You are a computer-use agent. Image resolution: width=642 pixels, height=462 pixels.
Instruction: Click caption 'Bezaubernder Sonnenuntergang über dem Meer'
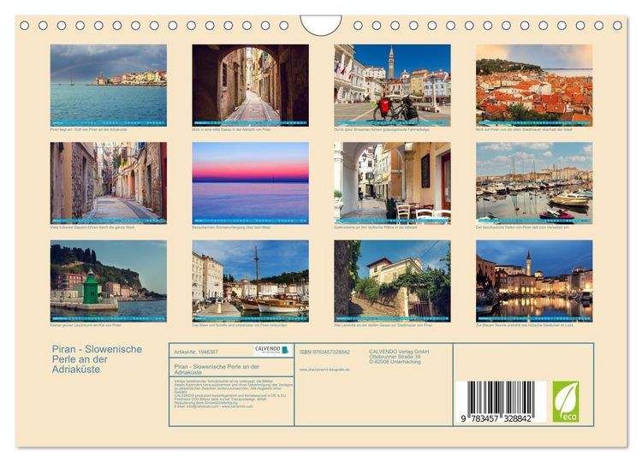coord(231,227)
